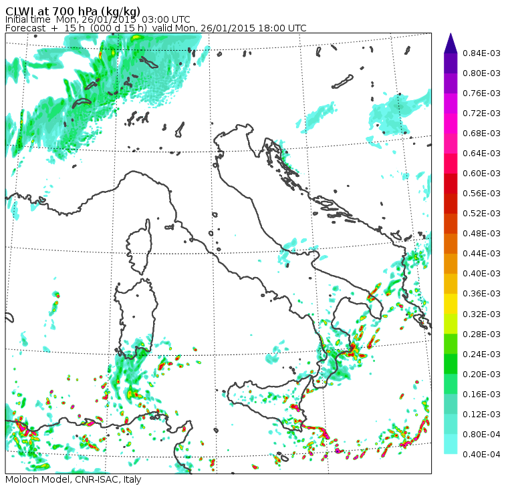This screenshot has width=508, height=488.
Task: Pick the magenta band between 0.72E-03 and 0.76E-03
Action: point(451,103)
